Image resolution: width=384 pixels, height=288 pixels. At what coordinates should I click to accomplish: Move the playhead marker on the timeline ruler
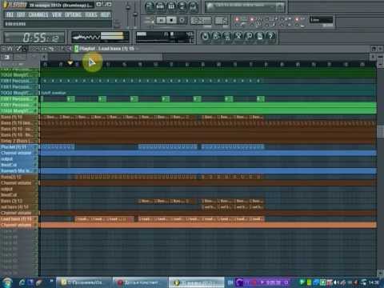pos(70,63)
